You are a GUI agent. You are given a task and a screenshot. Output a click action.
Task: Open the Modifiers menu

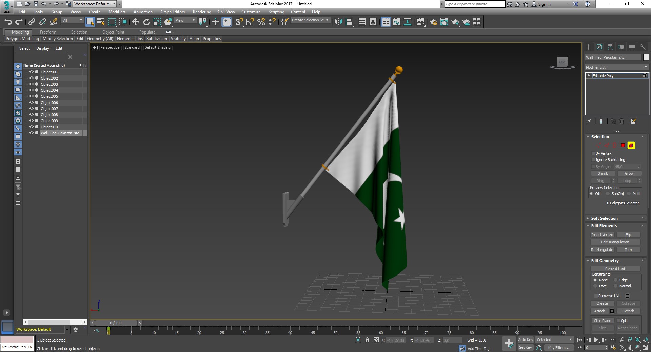click(117, 12)
